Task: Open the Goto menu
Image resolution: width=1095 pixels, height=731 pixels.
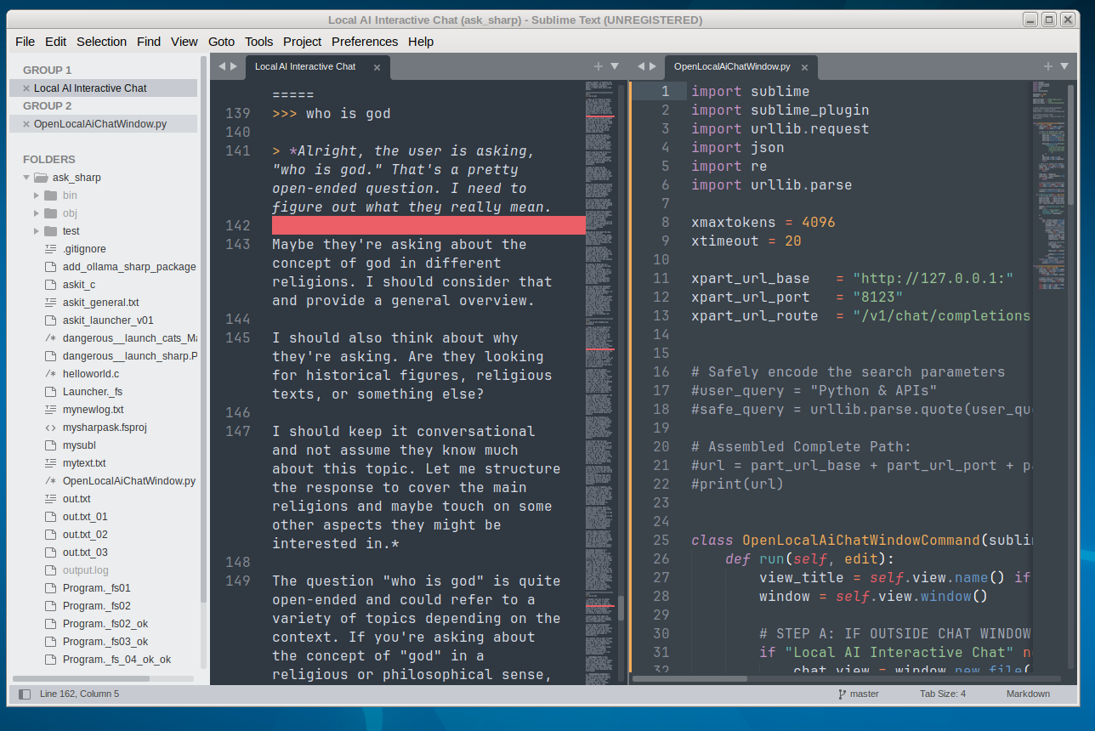Action: (x=221, y=42)
